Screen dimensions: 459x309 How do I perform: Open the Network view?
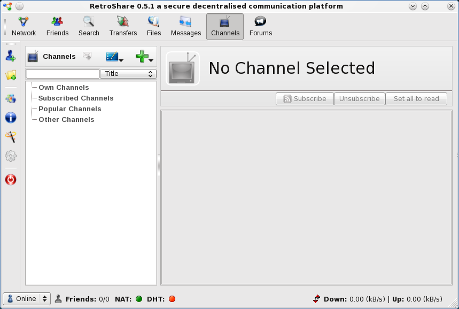click(x=24, y=27)
